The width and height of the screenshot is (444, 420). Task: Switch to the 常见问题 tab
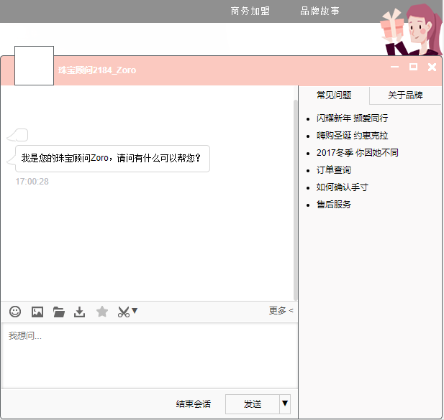[334, 95]
